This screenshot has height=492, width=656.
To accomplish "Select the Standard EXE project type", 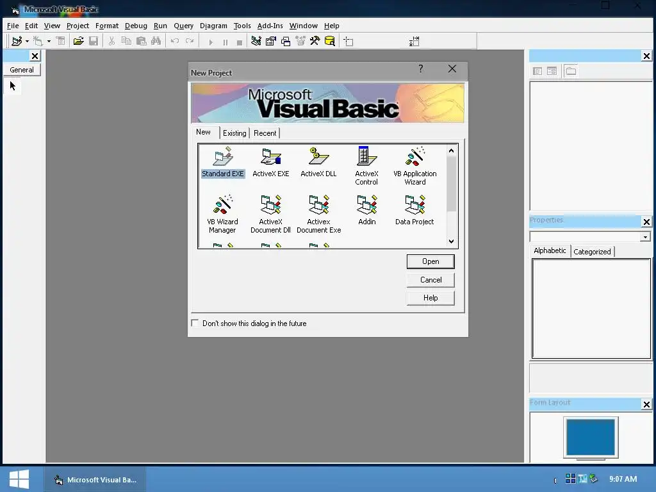I will 222,162.
